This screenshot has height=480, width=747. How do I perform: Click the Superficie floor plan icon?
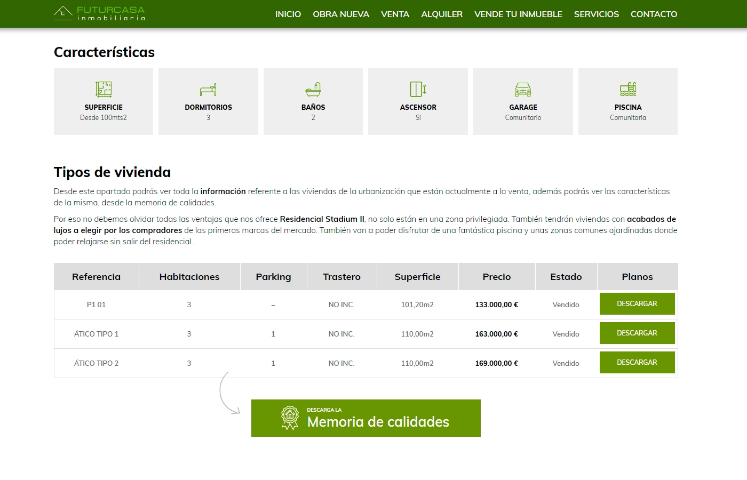point(104,89)
